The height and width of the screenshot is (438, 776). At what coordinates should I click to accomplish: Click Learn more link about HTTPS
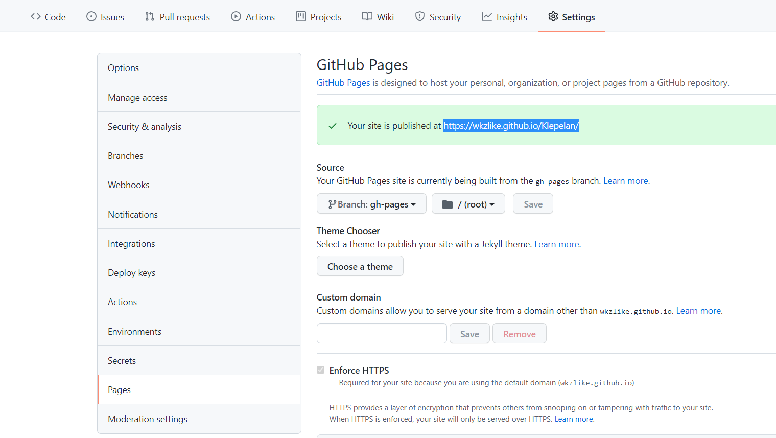[x=574, y=419]
